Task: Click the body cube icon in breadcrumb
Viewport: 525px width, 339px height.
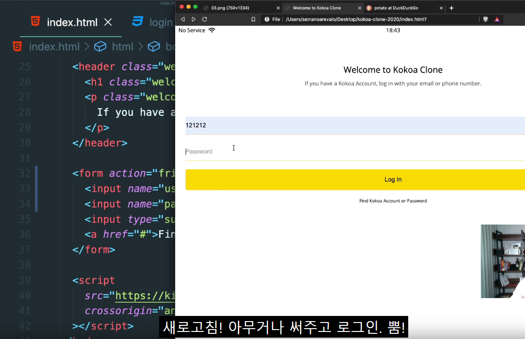Action: 153,47
